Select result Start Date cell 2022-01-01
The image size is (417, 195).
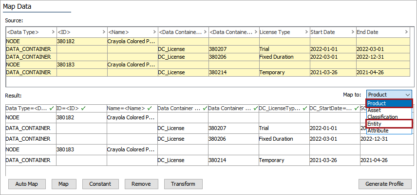[335, 128]
